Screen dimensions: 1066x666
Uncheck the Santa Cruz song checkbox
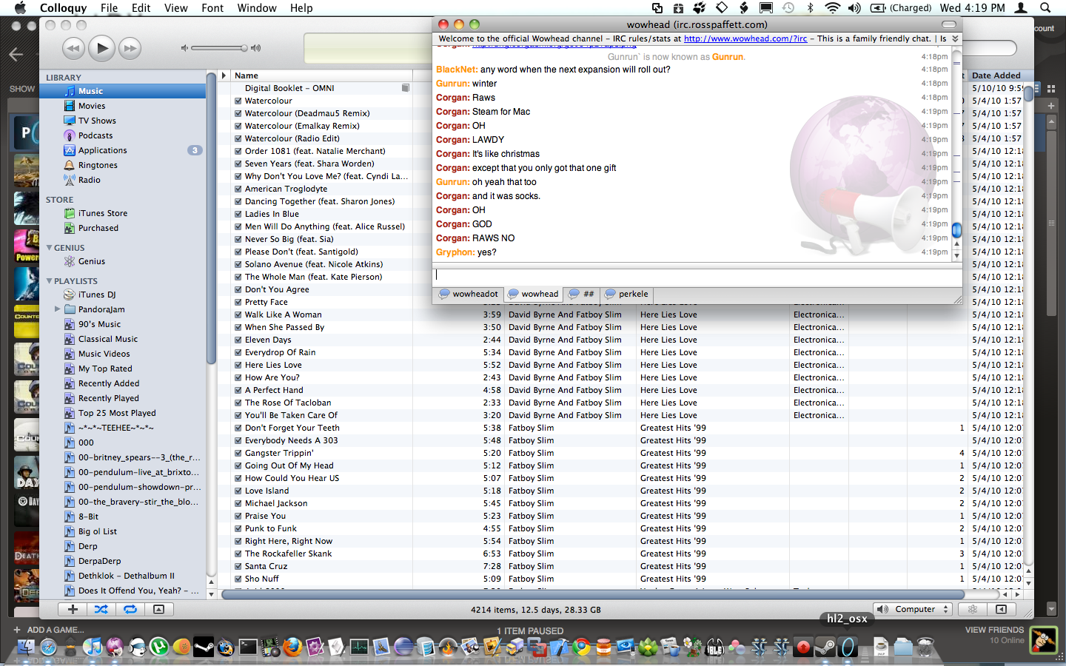coord(238,566)
